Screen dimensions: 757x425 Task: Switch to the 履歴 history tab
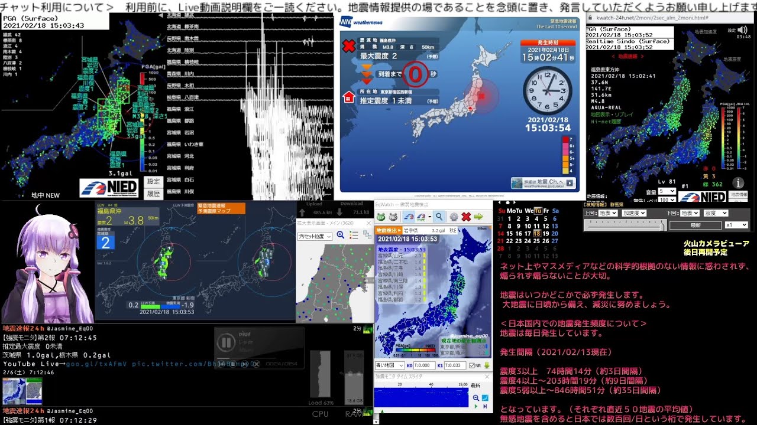154,194
